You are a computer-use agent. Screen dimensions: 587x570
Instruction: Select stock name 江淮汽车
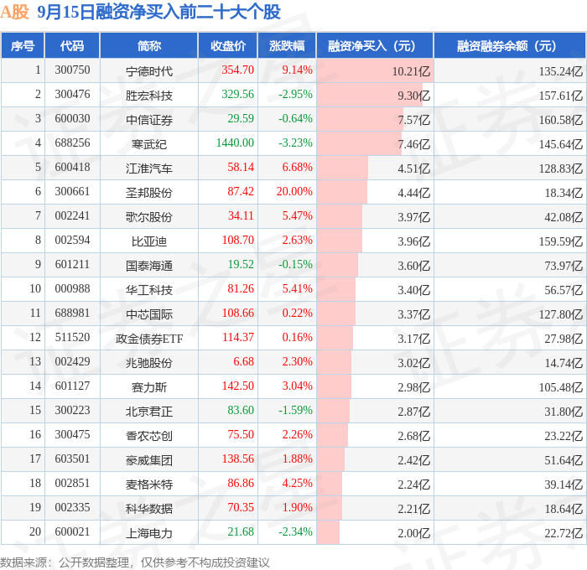149,168
